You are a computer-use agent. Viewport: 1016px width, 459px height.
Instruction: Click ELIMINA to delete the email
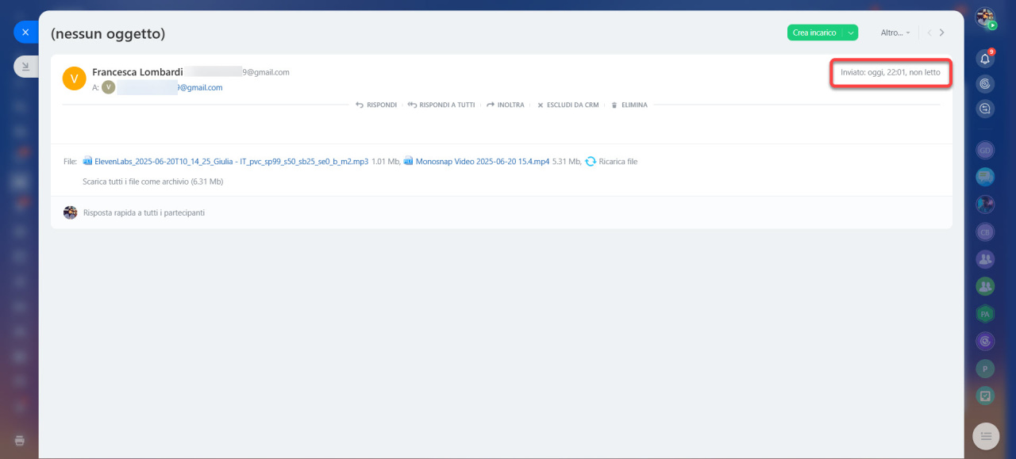tap(629, 105)
